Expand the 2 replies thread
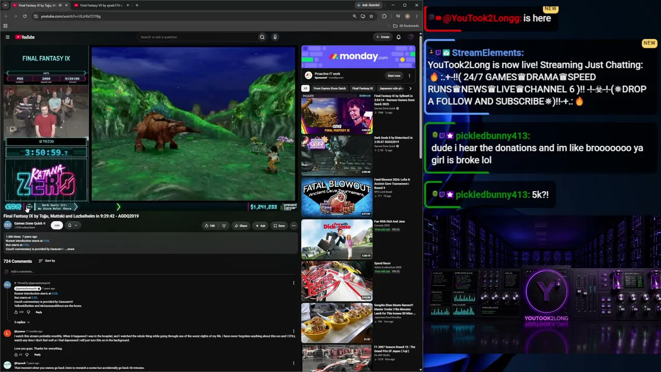 coord(22,322)
